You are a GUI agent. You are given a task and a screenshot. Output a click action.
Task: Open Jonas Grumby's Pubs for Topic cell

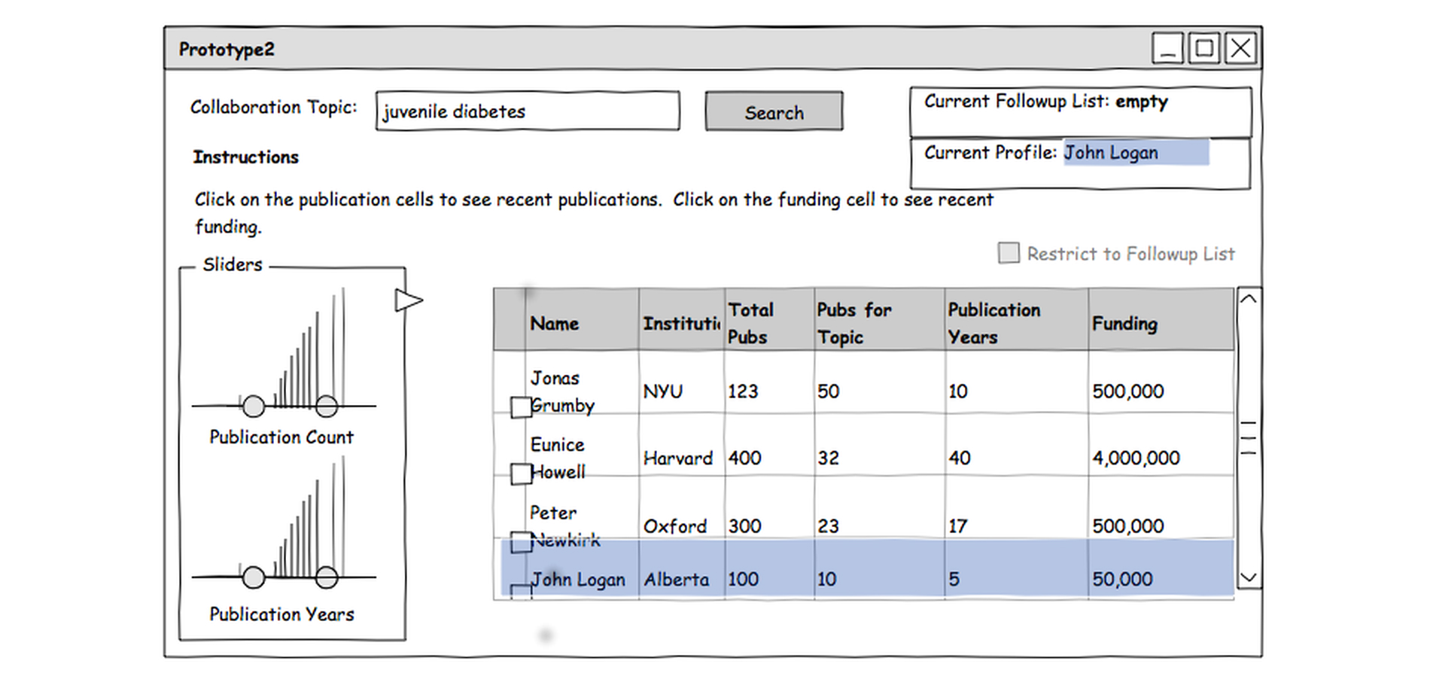[829, 391]
